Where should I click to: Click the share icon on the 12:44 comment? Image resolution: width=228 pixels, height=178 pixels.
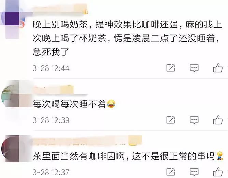tap(171, 68)
